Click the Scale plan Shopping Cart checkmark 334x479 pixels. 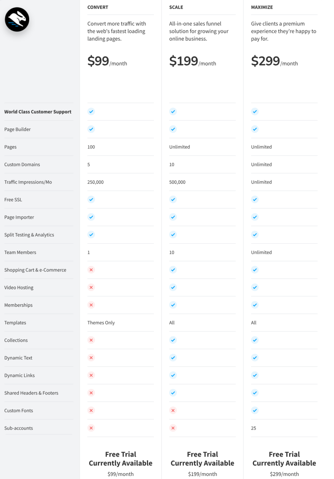tap(173, 270)
